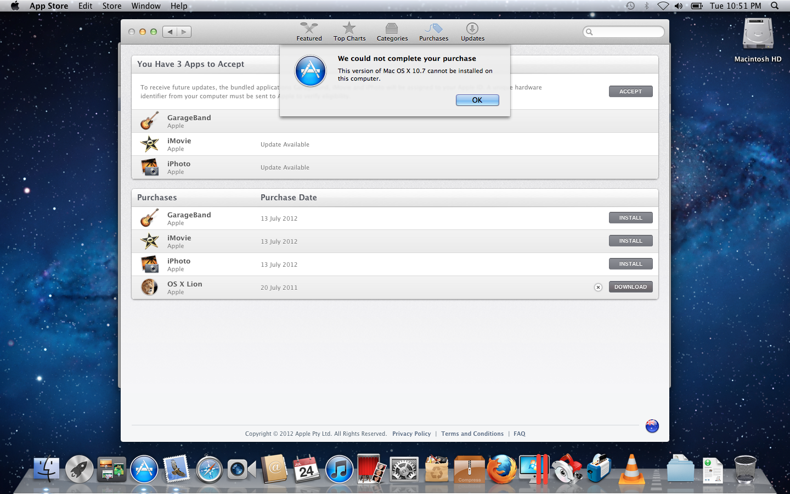Go back with the left arrow button
Viewport: 790px width, 494px height.
pyautogui.click(x=170, y=32)
